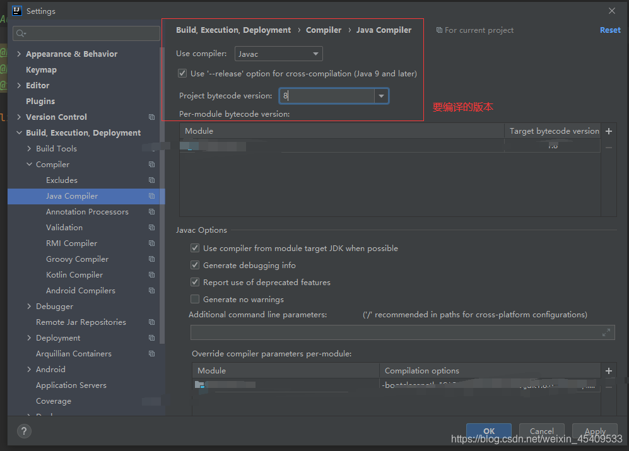Click project-level icon beside Annotation Processors

point(151,211)
